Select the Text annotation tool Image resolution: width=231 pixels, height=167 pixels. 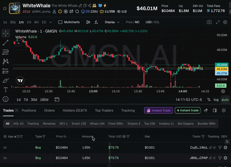[x=5, y=90]
